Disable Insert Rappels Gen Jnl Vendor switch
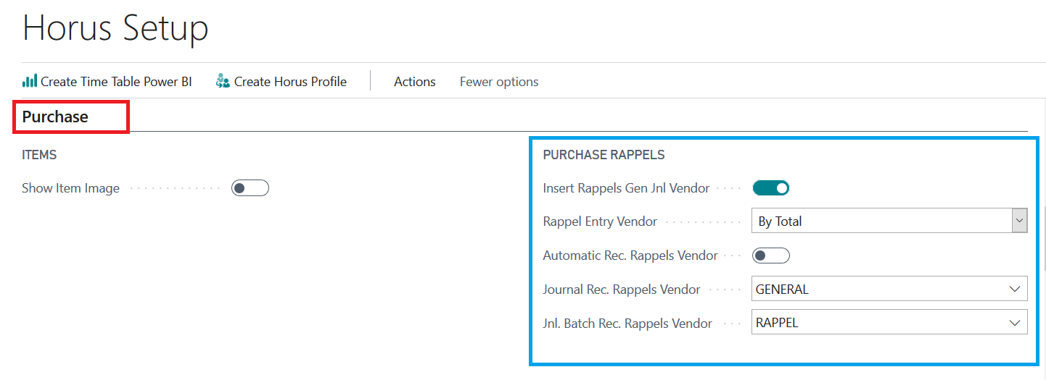 click(770, 188)
